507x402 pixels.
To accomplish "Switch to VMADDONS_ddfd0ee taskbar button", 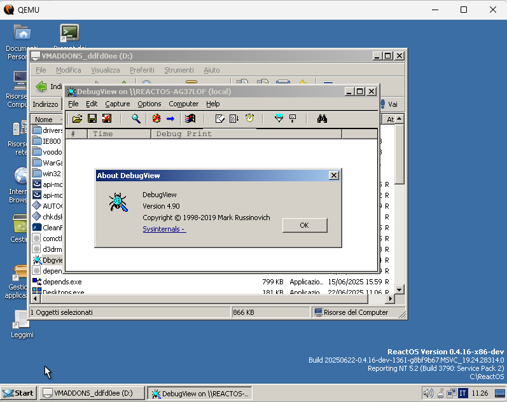I will [x=92, y=393].
